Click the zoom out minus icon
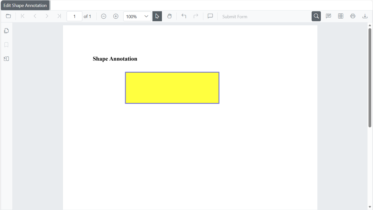 pos(104,16)
